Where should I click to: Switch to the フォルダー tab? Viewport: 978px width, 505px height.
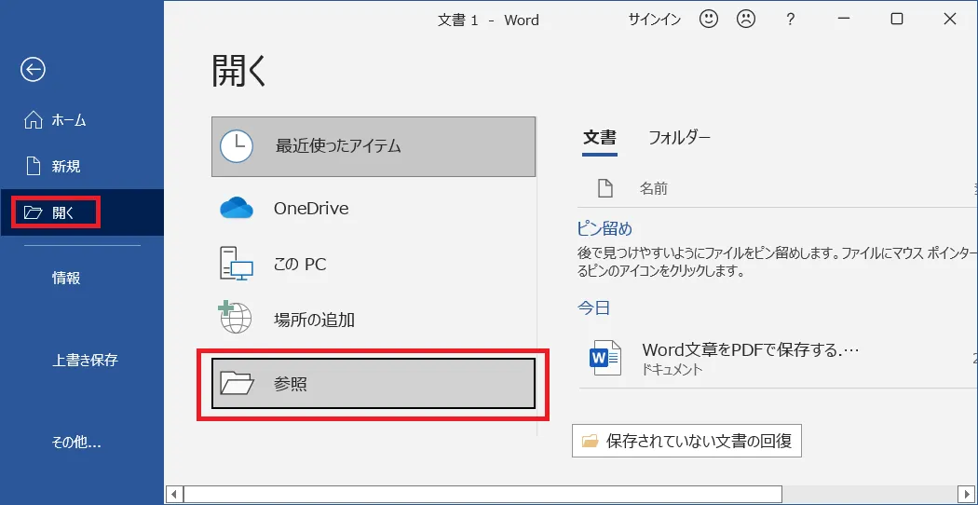[679, 137]
